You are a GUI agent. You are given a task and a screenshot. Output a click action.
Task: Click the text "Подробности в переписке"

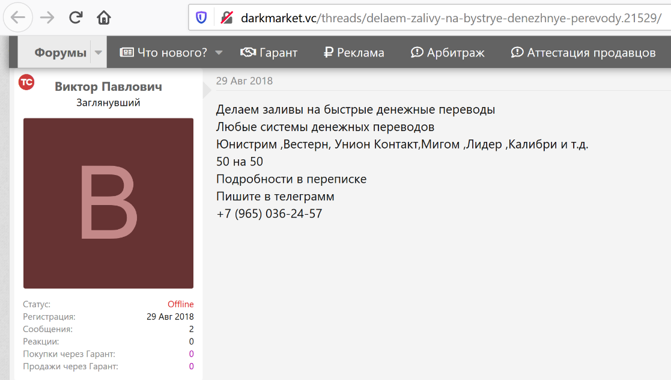click(291, 179)
